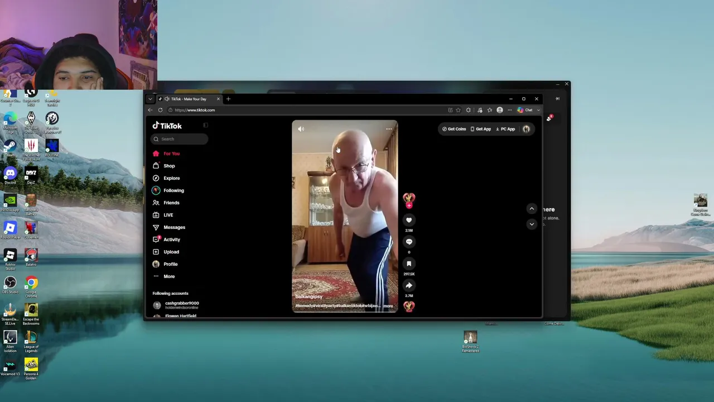Go to the next video

click(x=532, y=224)
